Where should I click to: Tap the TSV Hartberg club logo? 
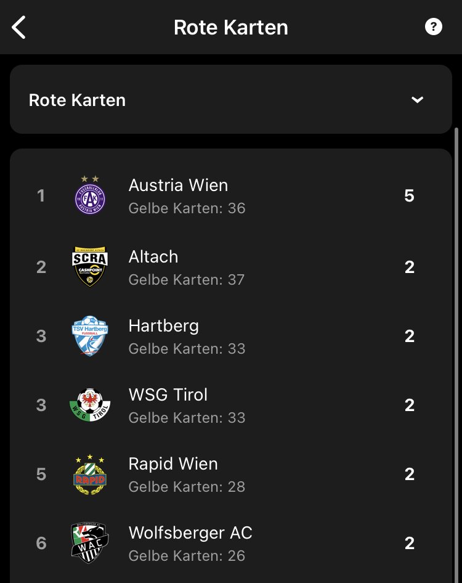(x=90, y=336)
